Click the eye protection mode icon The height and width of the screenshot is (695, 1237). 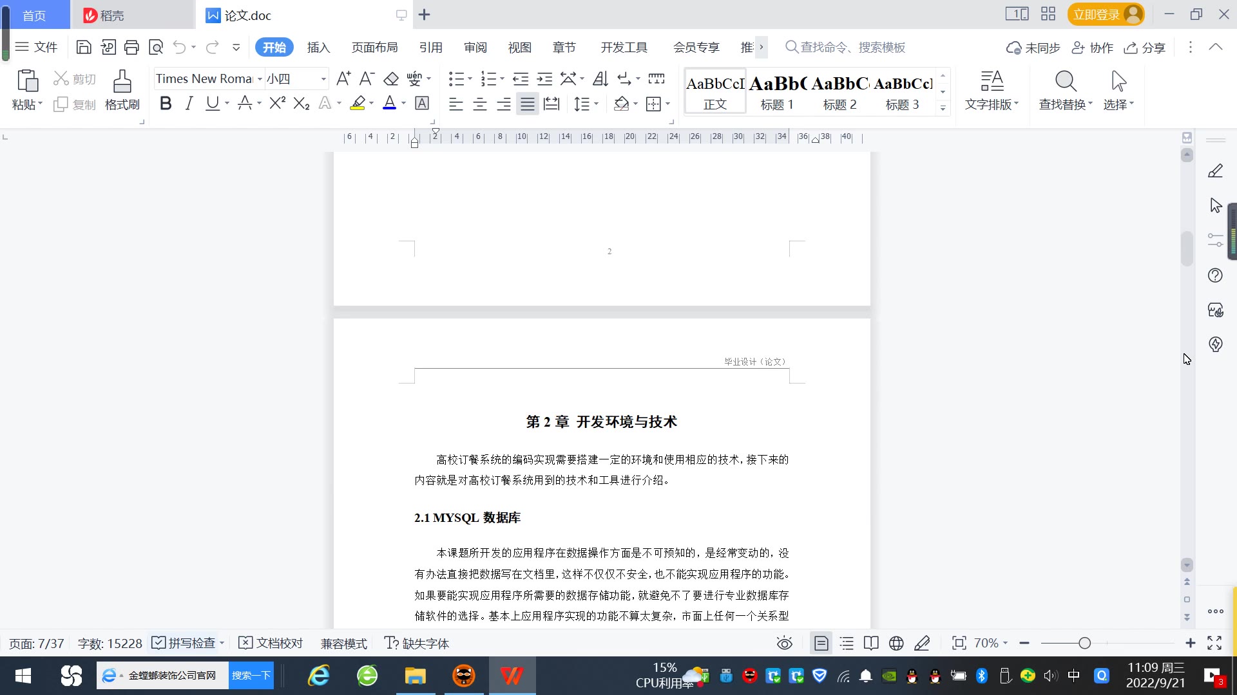(784, 643)
